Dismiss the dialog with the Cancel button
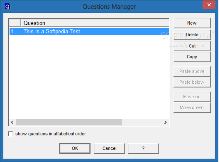This screenshot has height=162, width=220. (x=109, y=148)
